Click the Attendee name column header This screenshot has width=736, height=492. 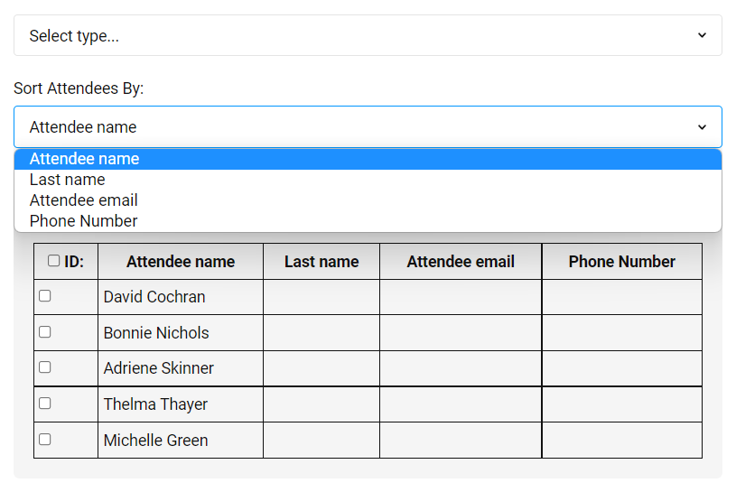[181, 262]
